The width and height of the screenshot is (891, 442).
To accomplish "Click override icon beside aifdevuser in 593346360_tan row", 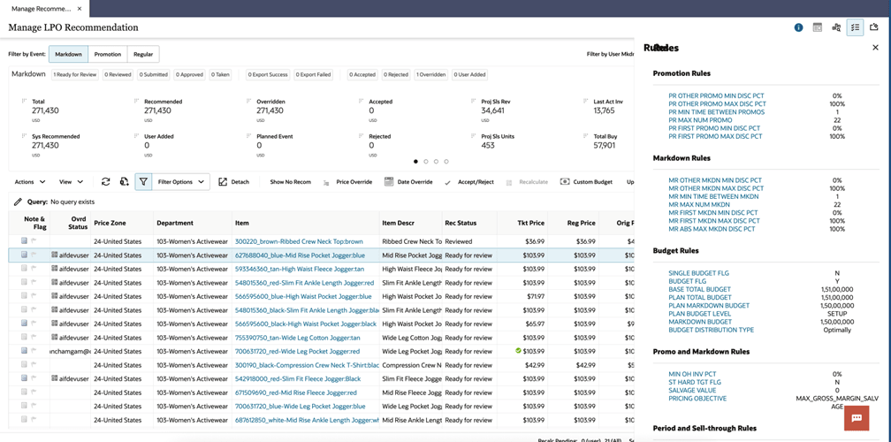I will 54,269.
